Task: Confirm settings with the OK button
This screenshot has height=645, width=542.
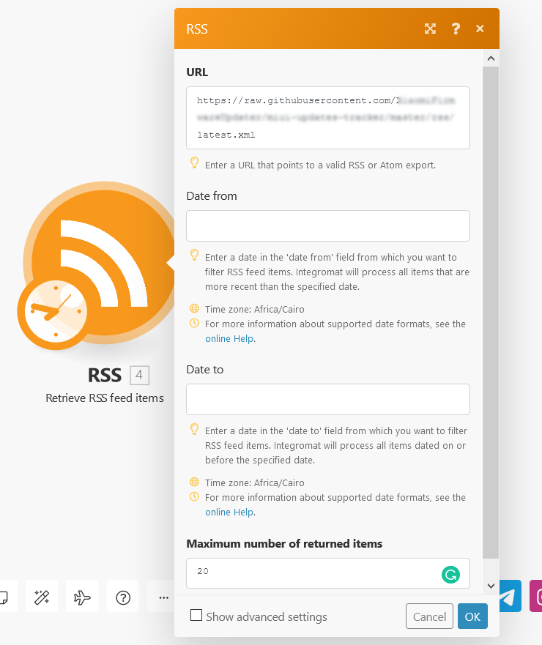Action: [x=472, y=616]
